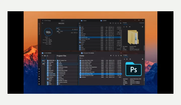Select Adobe Lightroom CC folder
181x105 pixels.
(x=100, y=70)
